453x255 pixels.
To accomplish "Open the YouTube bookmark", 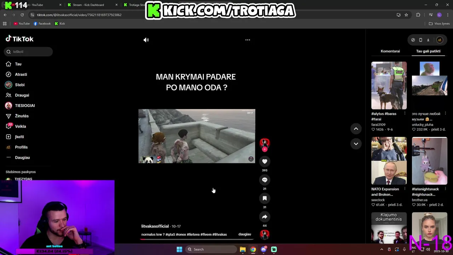I will pyautogui.click(x=22, y=24).
